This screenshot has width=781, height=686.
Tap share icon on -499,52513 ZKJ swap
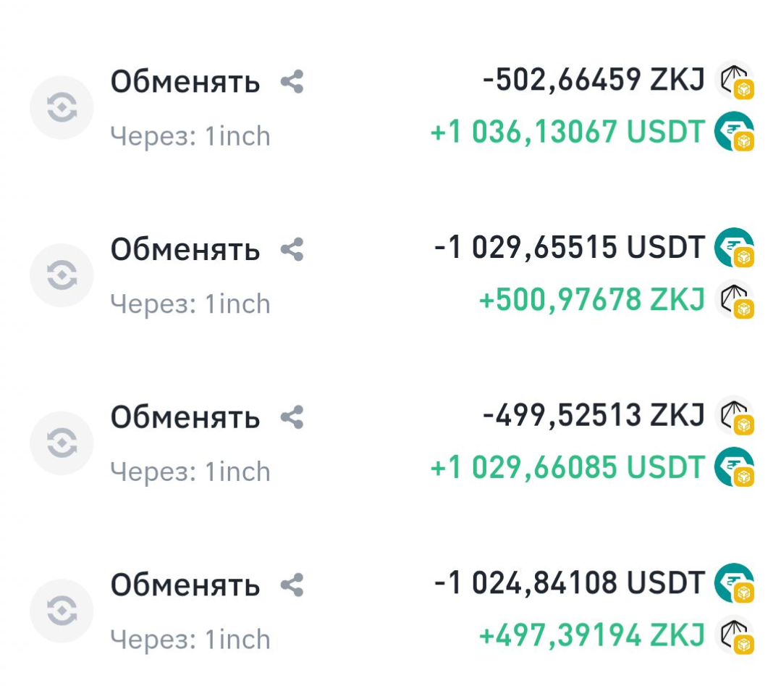point(292,418)
